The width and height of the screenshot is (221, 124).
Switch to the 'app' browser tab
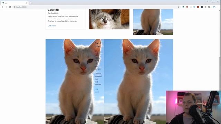click(14, 3)
